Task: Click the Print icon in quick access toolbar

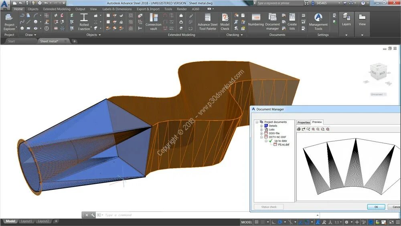Action: click(x=40, y=3)
